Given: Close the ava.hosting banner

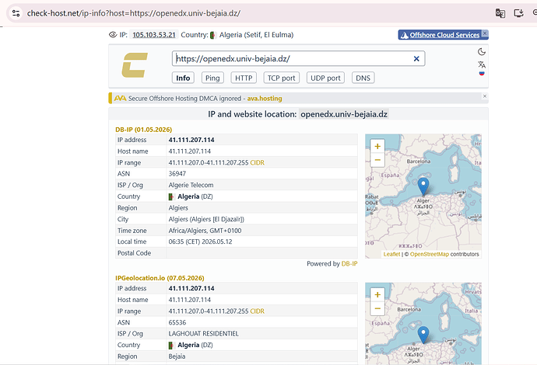Looking at the screenshot, I should click(485, 96).
